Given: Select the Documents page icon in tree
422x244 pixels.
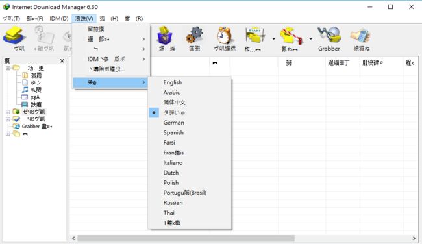Looking at the screenshot, I should 25,82.
